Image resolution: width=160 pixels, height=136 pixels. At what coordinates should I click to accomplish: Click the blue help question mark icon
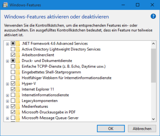pos(153,16)
